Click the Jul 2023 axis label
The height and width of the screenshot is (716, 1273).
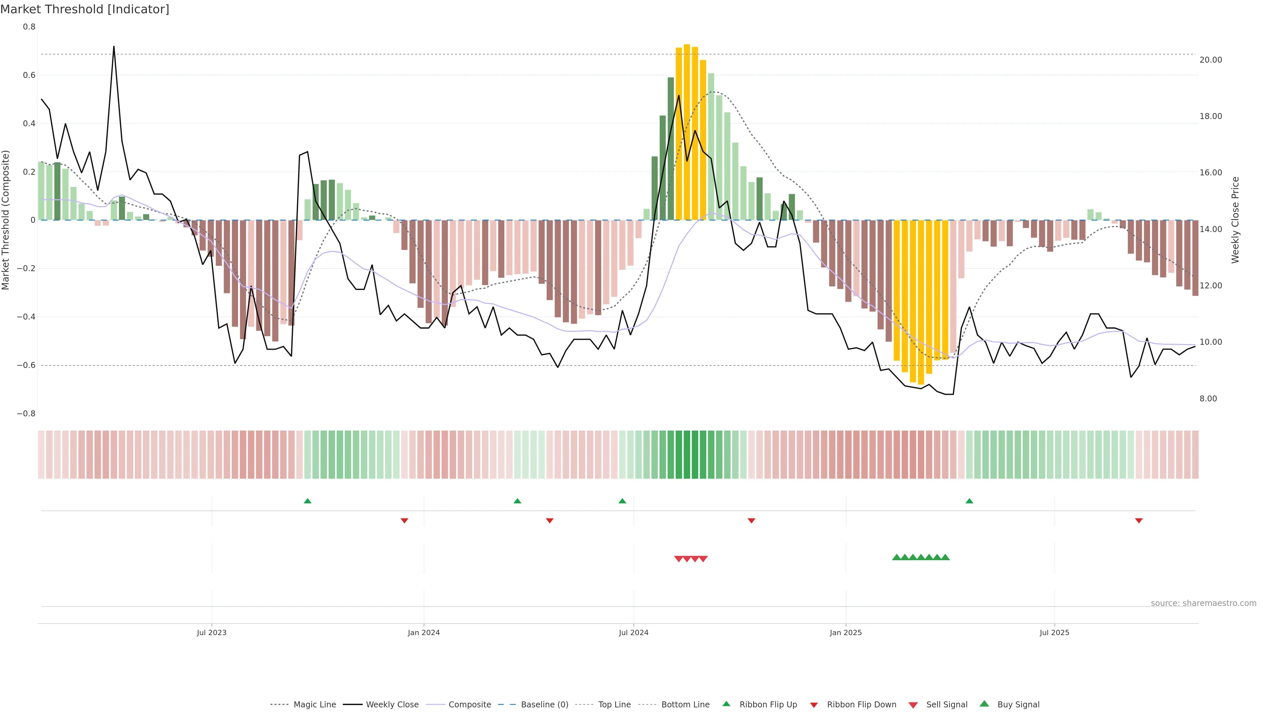(212, 632)
